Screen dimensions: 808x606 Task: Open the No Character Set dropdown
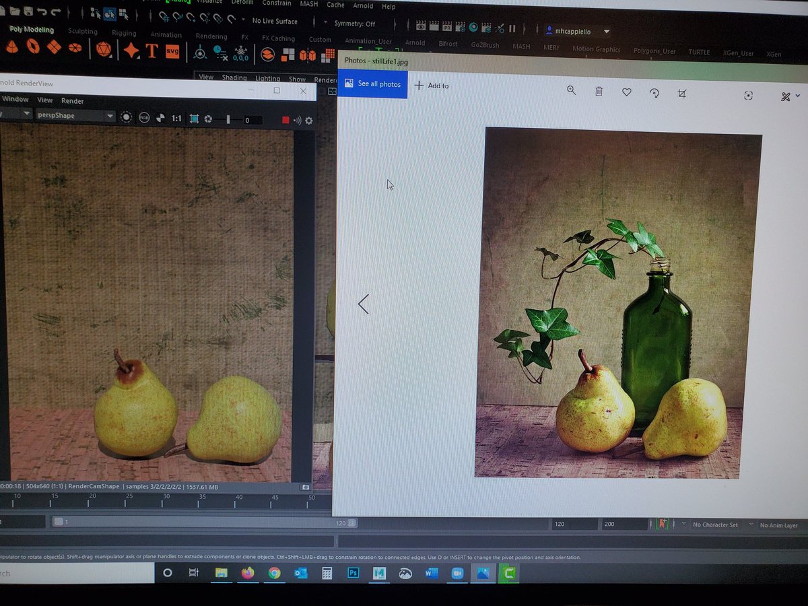coord(714,525)
